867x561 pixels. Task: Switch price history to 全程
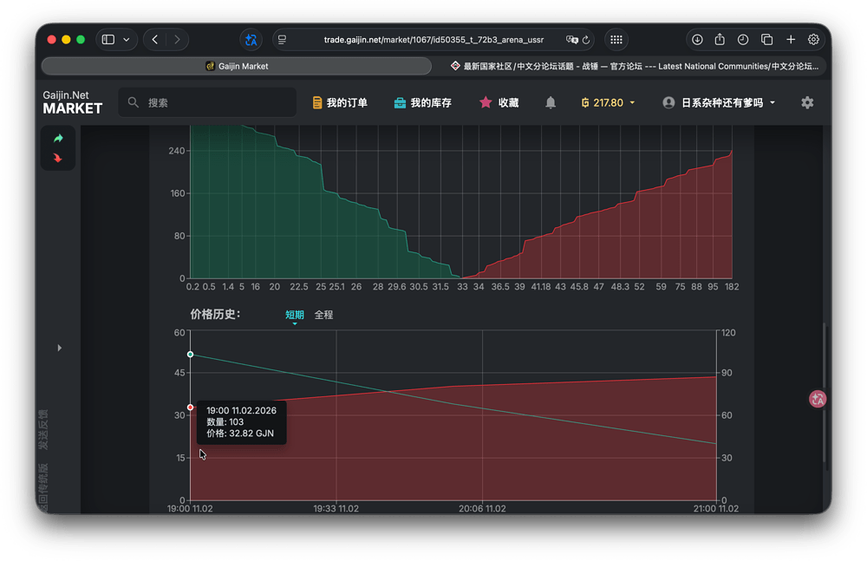click(x=323, y=315)
